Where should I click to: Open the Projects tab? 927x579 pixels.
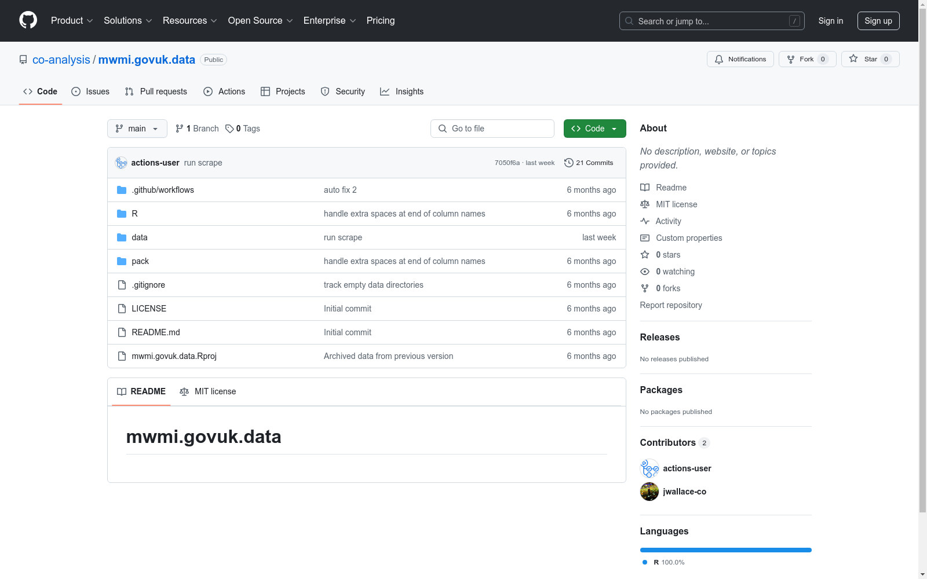(283, 91)
